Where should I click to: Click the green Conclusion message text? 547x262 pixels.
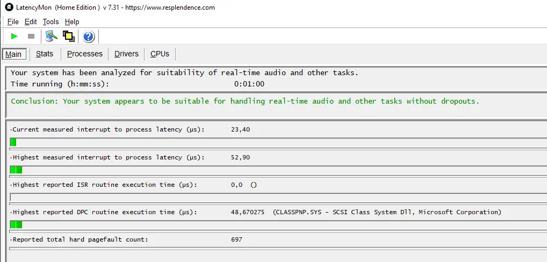pyautogui.click(x=245, y=101)
